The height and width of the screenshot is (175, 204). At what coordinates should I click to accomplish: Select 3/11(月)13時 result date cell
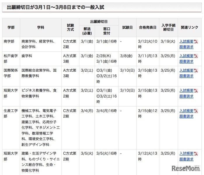click(x=148, y=59)
